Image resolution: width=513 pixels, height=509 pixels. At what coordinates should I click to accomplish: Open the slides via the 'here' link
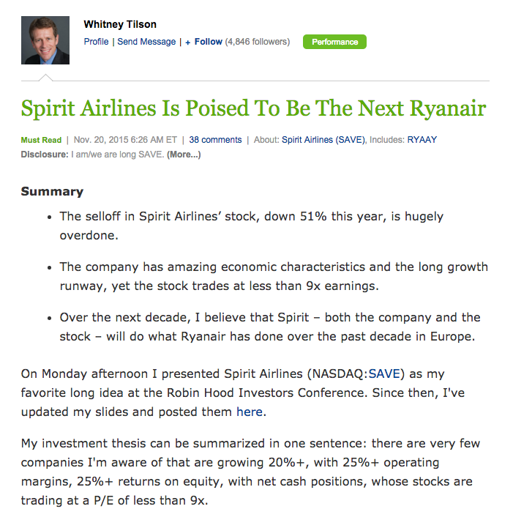pos(250,412)
